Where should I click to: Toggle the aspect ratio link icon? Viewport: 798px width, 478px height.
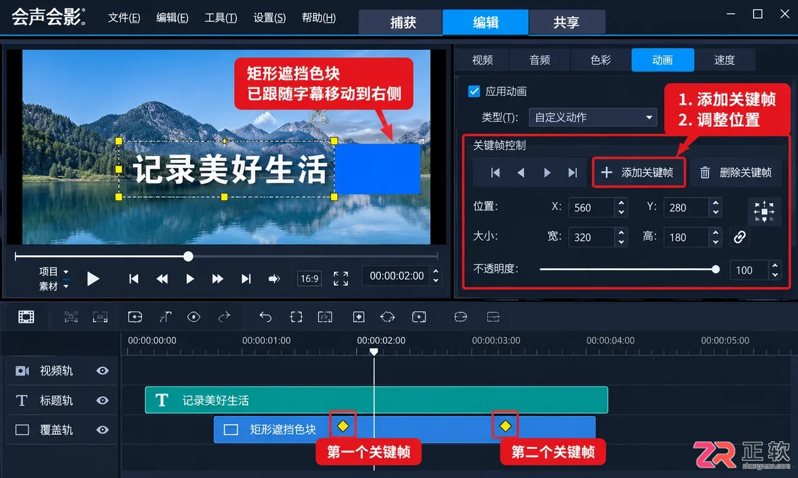pyautogui.click(x=739, y=237)
